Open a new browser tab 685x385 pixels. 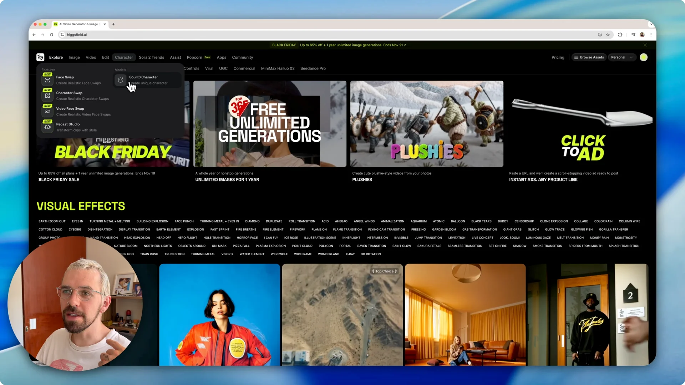coord(113,24)
